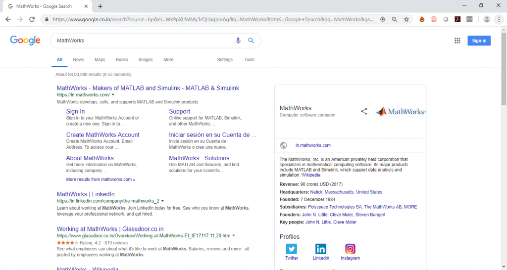
Task: Open the LinkedIn profile icon
Action: (x=321, y=249)
